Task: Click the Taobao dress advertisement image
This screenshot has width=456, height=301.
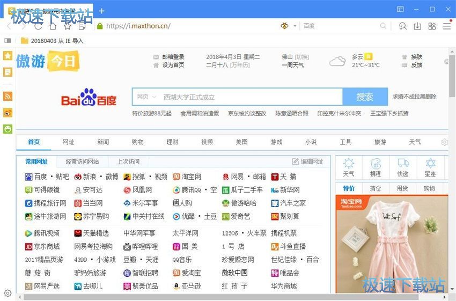Action: pos(392,244)
